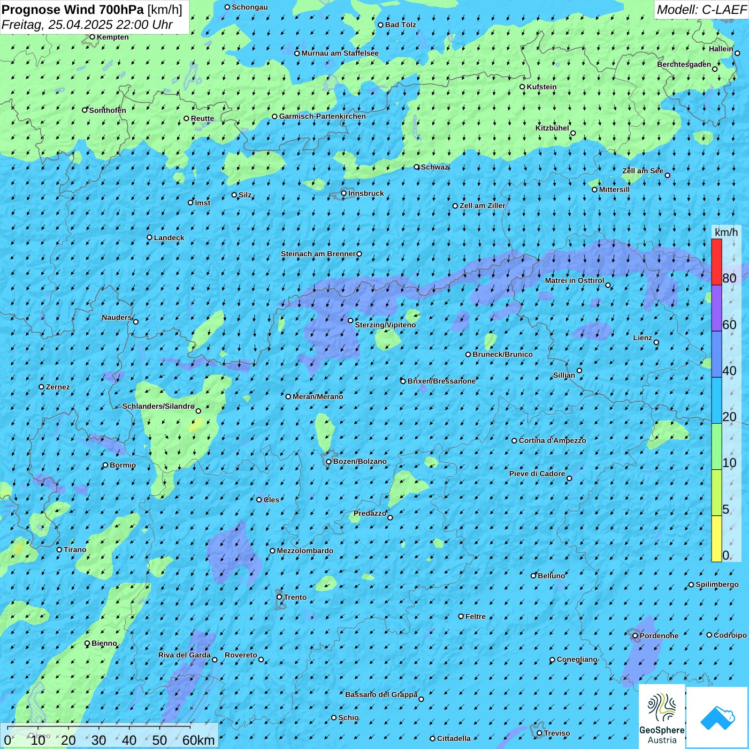Click the 'Matrei in Osttirol' label
The height and width of the screenshot is (749, 749).
tap(575, 280)
